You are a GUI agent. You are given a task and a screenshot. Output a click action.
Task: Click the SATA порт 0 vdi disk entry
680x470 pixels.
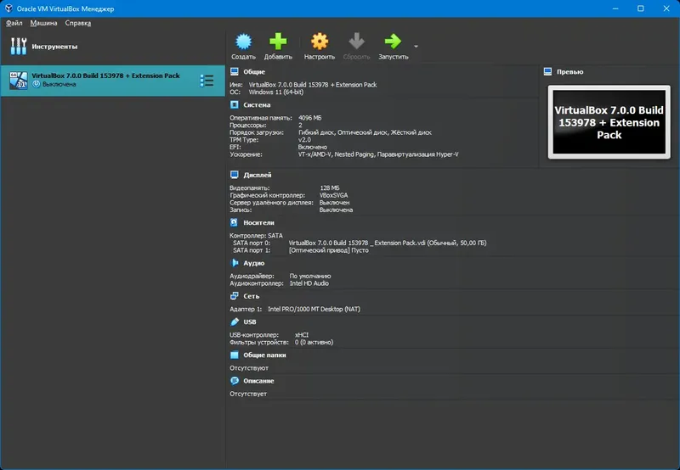[x=388, y=243]
